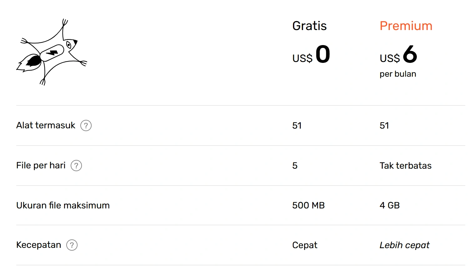469x266 pixels.
Task: Click the US$ 0 price
Action: 311,54
